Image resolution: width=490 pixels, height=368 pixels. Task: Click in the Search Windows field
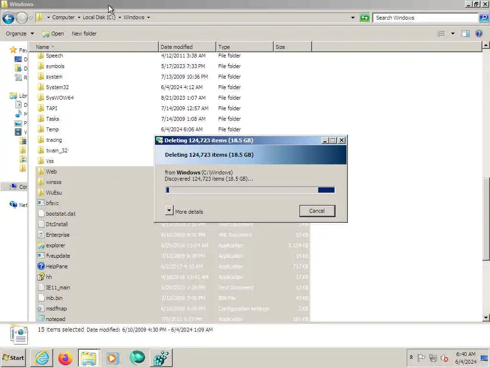425,18
